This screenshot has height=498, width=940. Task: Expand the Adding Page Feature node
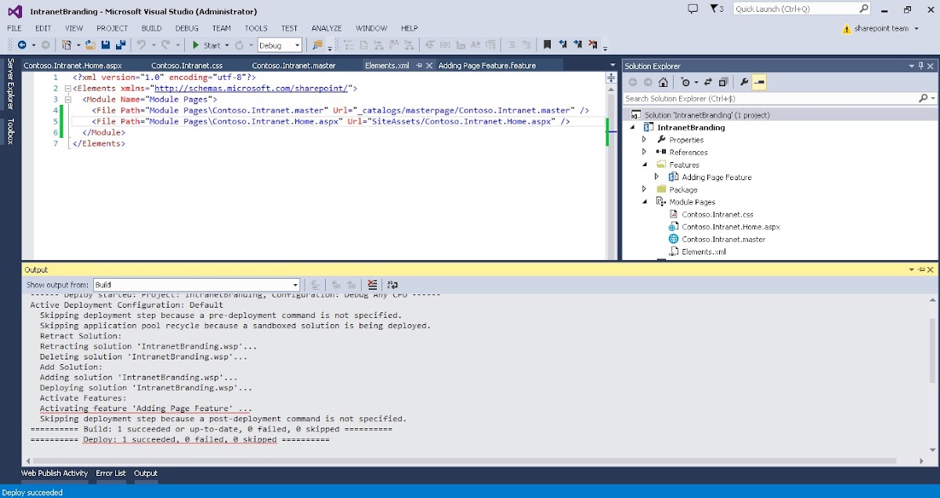click(657, 177)
